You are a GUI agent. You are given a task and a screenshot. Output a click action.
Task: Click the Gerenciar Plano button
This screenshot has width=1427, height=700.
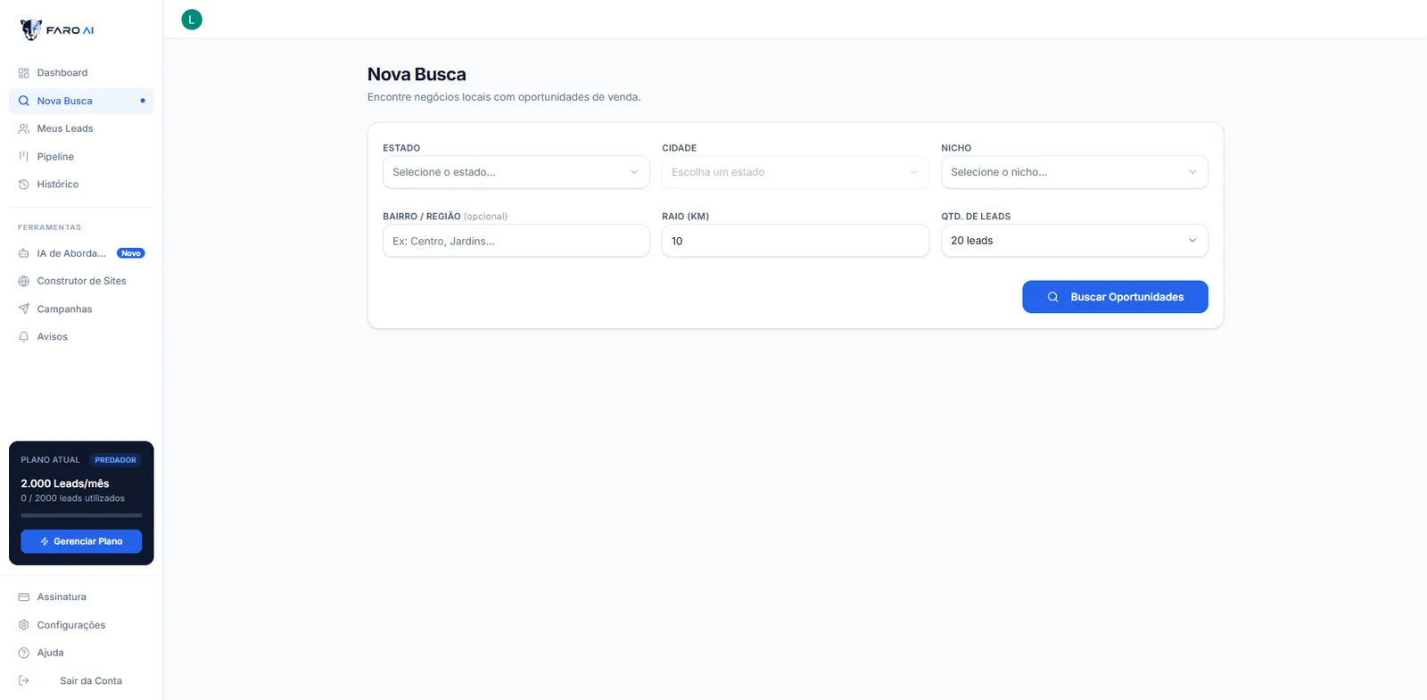point(81,541)
